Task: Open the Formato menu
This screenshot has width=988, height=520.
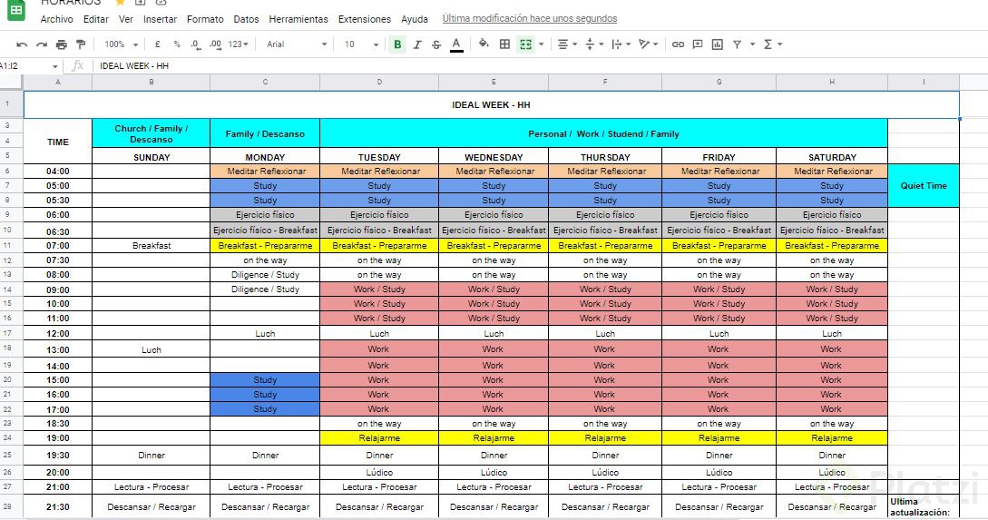Action: click(x=205, y=19)
